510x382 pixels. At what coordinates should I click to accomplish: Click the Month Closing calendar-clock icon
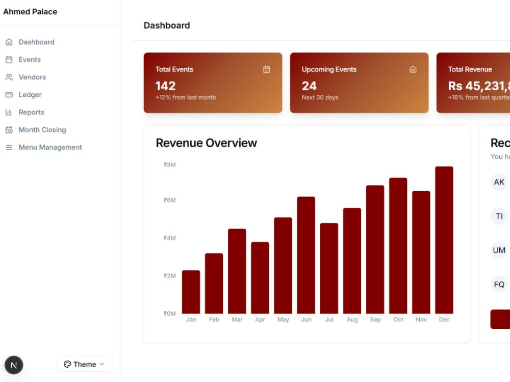coord(9,129)
